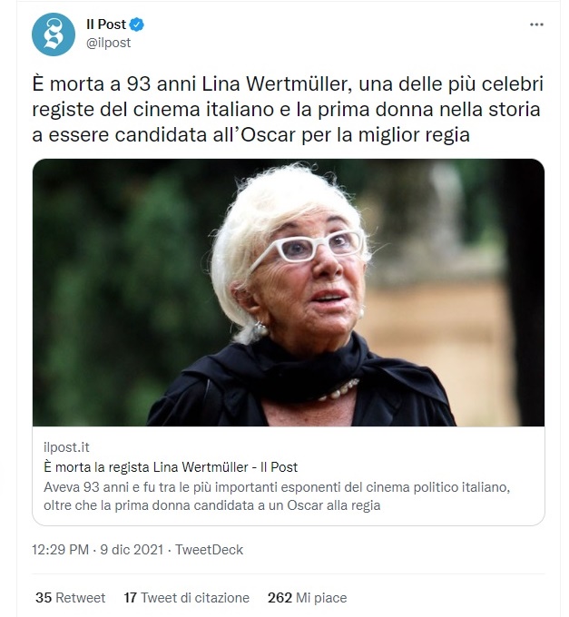Click the ilpost.it domain label
The width and height of the screenshot is (569, 617).
(x=66, y=447)
